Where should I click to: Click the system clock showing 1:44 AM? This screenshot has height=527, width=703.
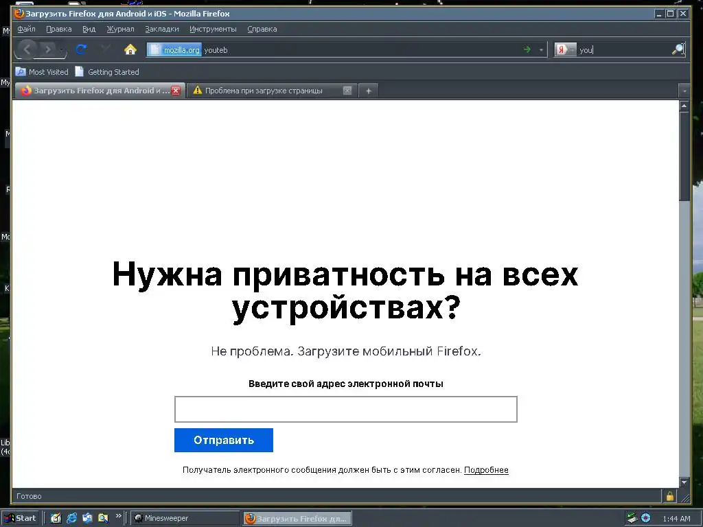tap(676, 519)
